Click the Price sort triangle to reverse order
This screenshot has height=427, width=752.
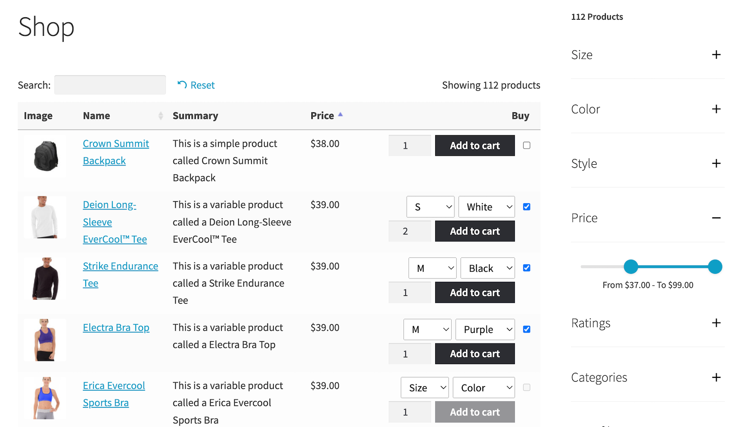340,114
